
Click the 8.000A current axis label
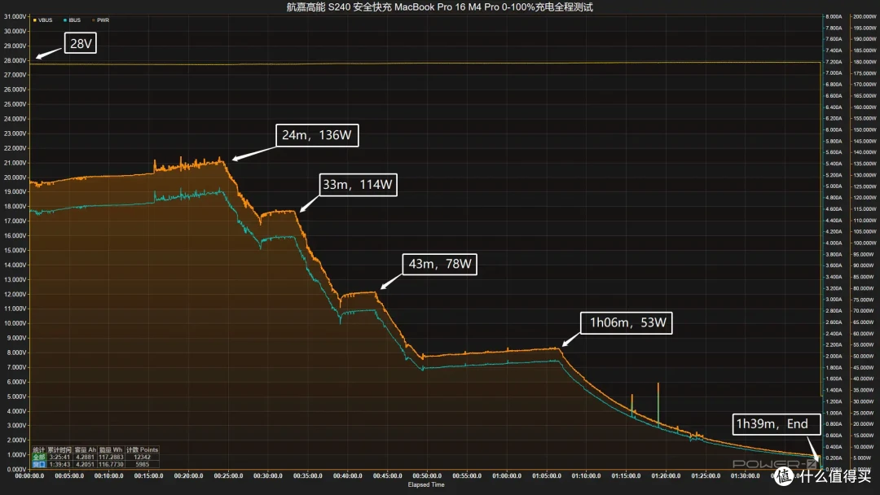834,17
